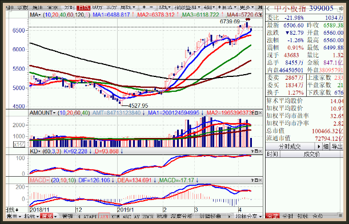Click the bottom-right scrollbar thumb in right panel
The width and height of the screenshot is (349, 224).
[340, 215]
